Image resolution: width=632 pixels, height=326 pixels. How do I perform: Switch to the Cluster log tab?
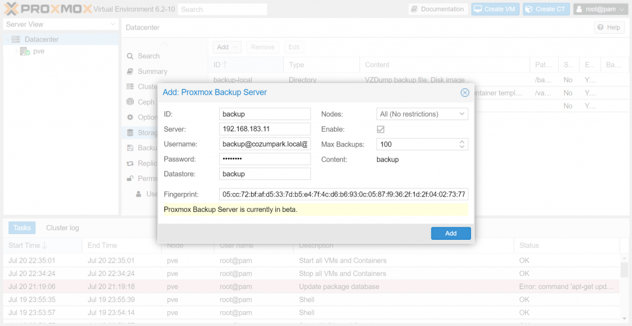(62, 228)
